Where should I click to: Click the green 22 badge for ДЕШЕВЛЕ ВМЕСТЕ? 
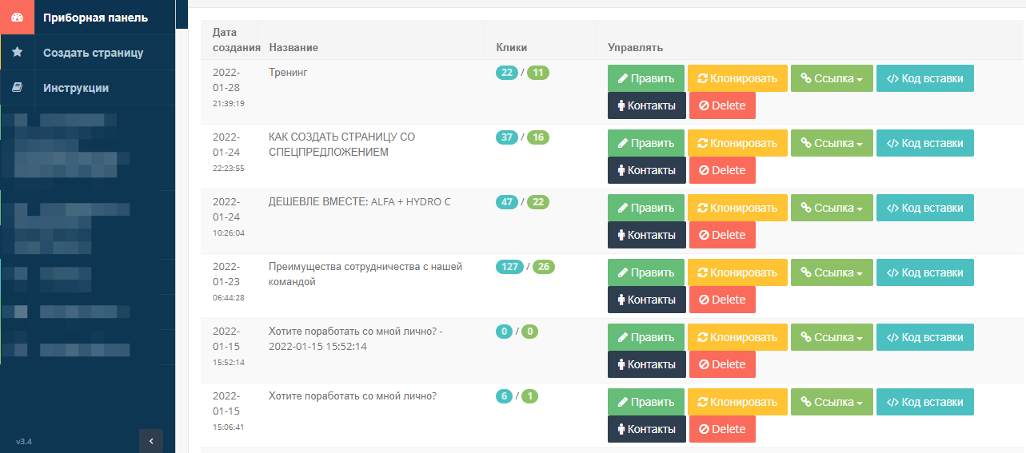tap(537, 202)
